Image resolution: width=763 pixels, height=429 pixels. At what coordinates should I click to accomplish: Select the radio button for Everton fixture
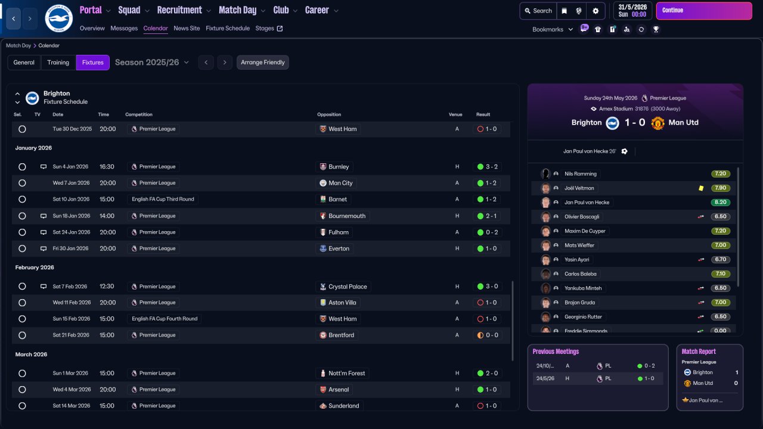coord(22,248)
